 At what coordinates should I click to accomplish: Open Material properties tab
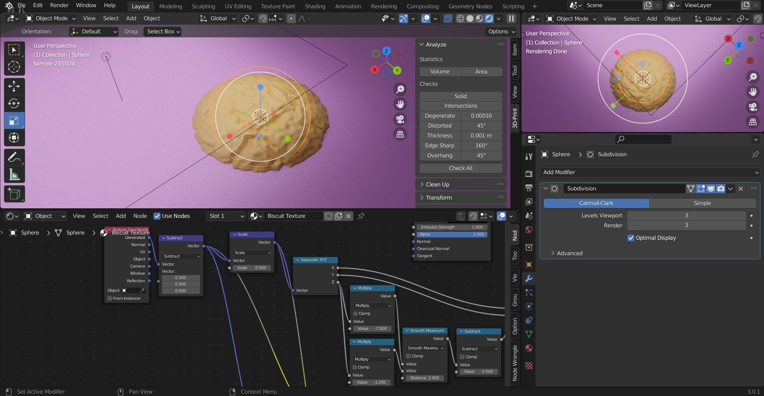(x=529, y=348)
